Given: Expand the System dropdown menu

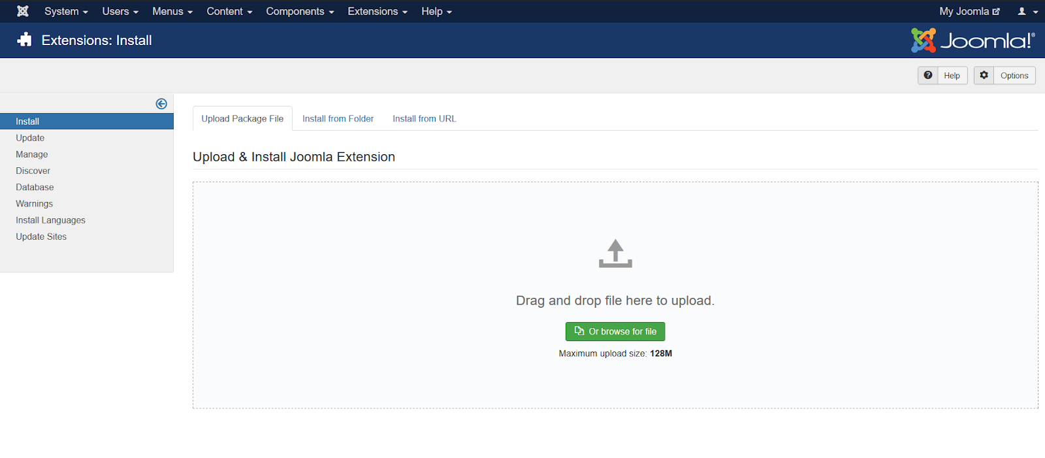Looking at the screenshot, I should coord(65,11).
